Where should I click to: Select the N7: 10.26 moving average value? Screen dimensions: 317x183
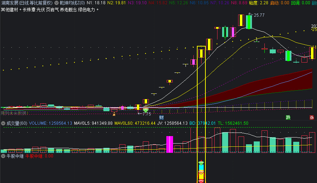click(x=220, y=3)
